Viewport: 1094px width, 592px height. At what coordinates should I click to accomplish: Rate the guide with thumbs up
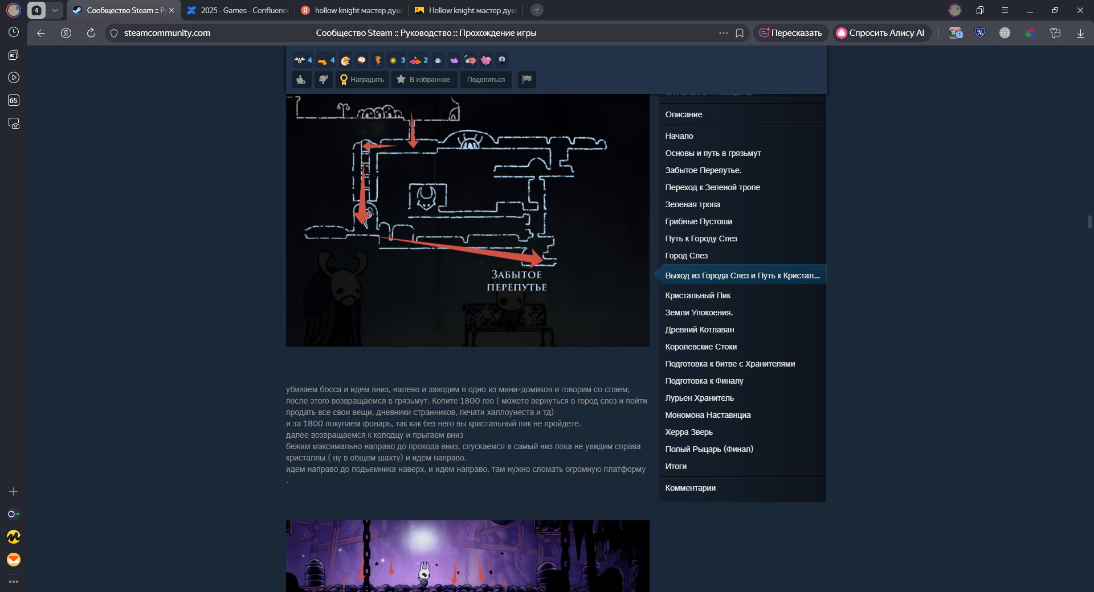point(301,80)
